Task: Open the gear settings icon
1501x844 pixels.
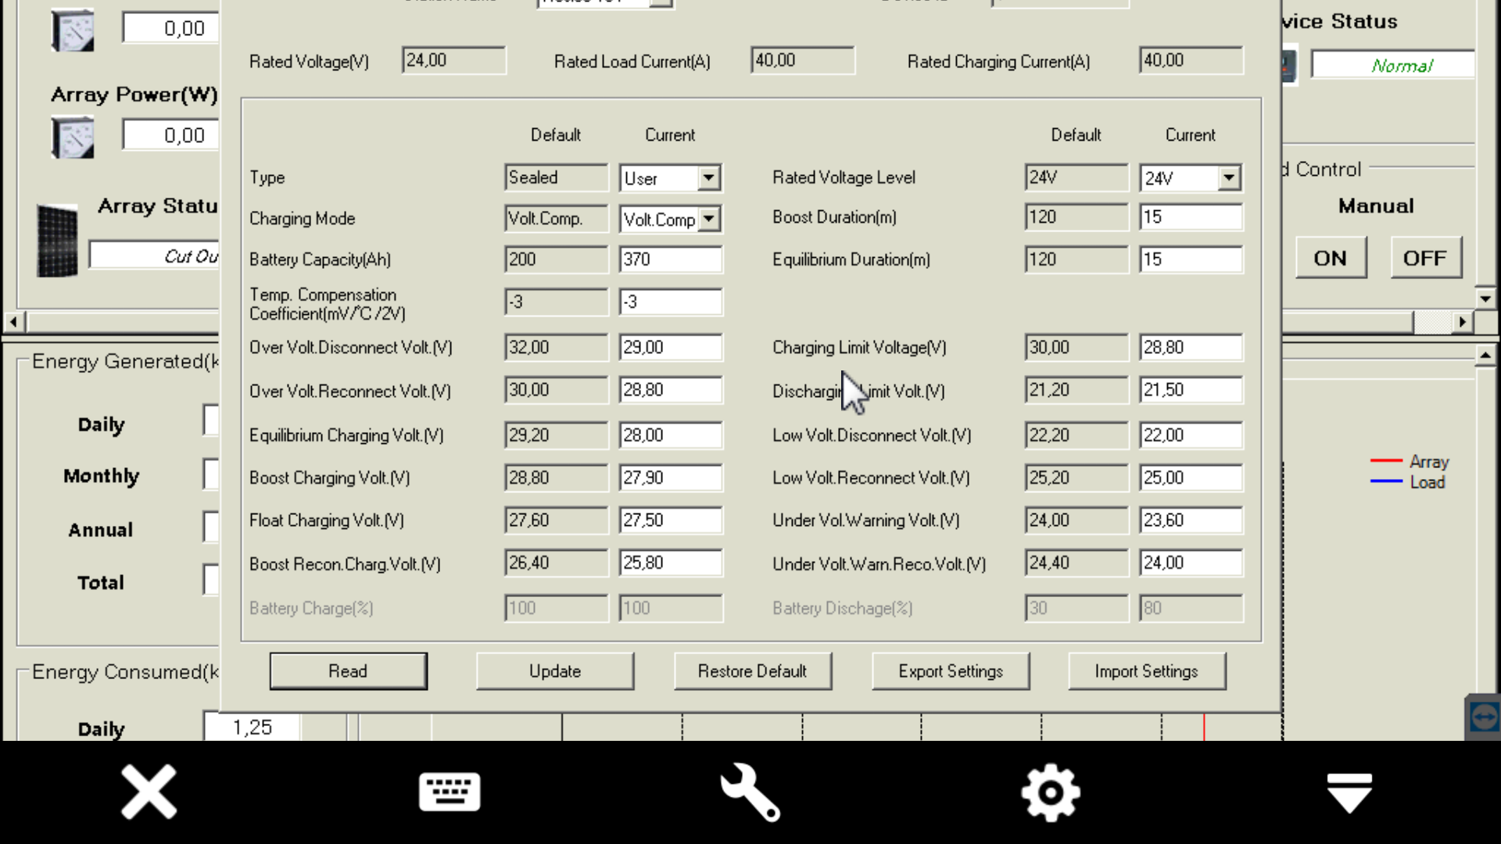Action: pos(1051,792)
